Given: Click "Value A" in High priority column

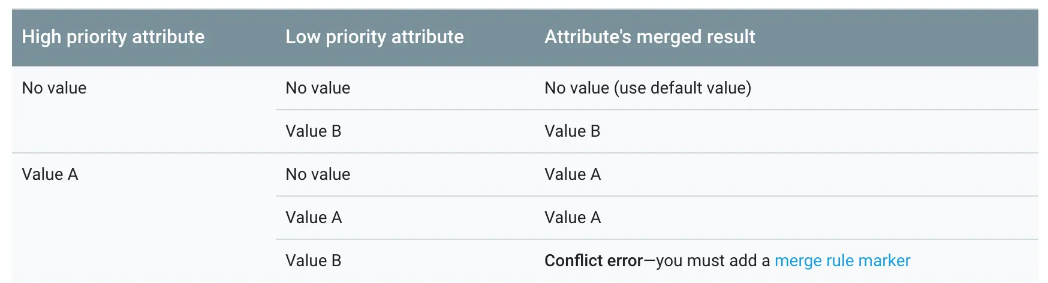Looking at the screenshot, I should [x=50, y=174].
